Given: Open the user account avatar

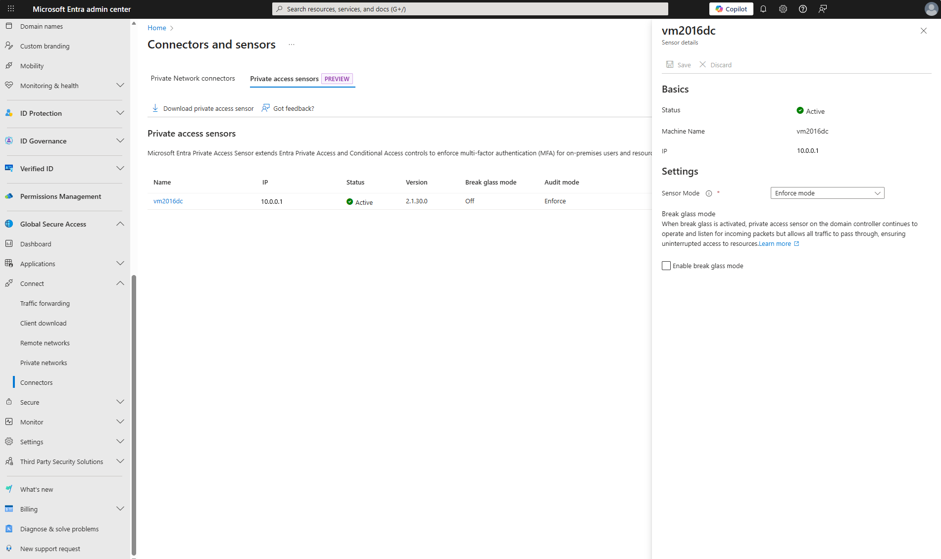Looking at the screenshot, I should click(x=931, y=9).
